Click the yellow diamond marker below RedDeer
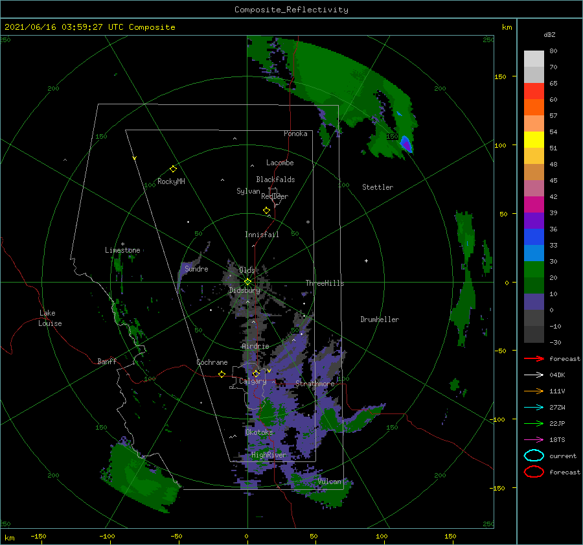Viewport: 583px width, 545px height. pos(267,211)
